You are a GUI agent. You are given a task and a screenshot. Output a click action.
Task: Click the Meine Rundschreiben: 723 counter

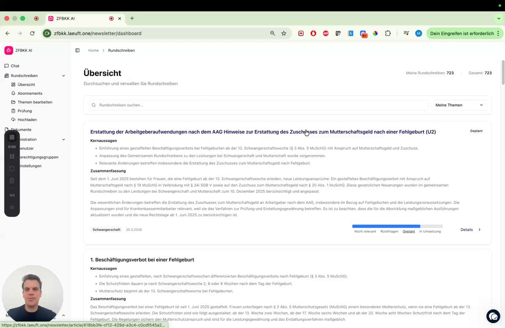point(430,73)
